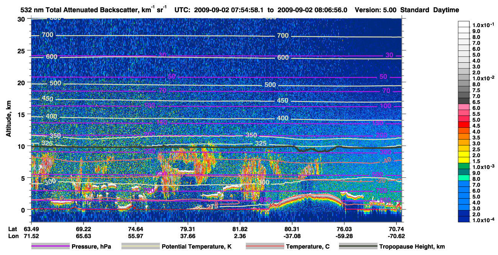This screenshot has width=498, height=255.
Task: Click latitude value "80.31"
Action: (x=292, y=229)
